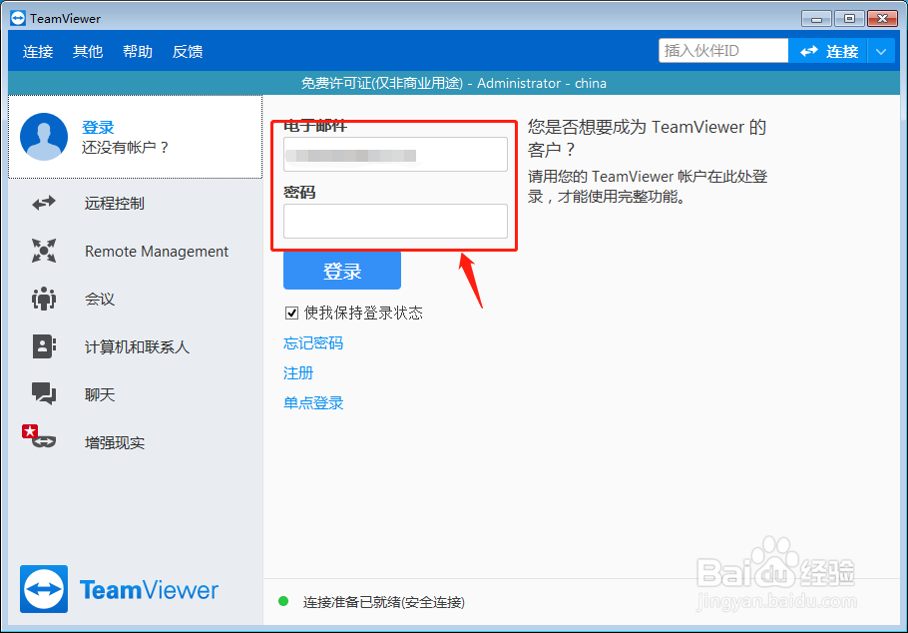This screenshot has height=633, width=908.
Task: Click the license banner 免费许可证 text
Action: coord(453,84)
